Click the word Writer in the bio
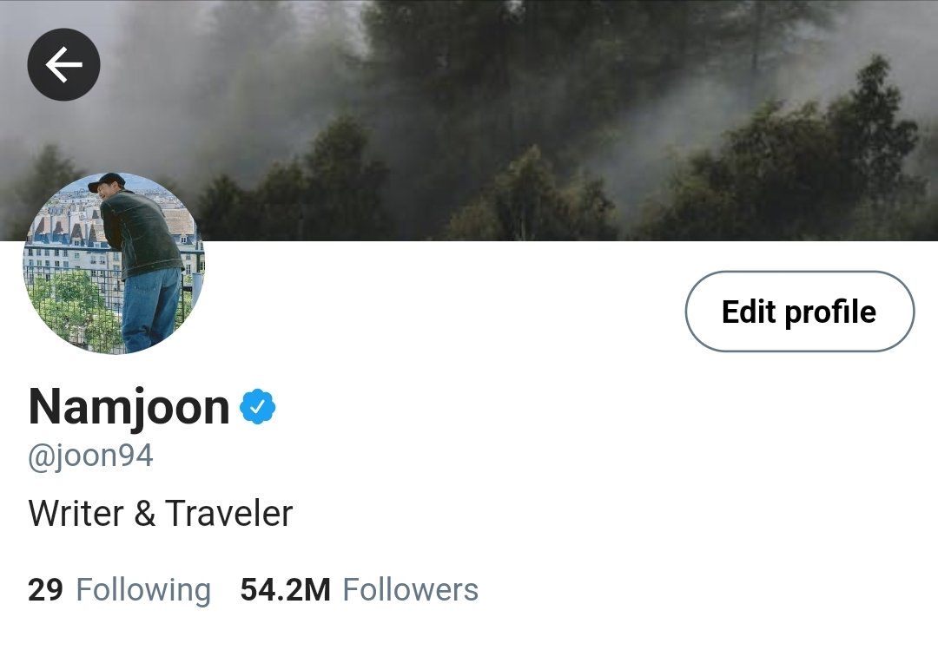938x650 pixels. (76, 513)
